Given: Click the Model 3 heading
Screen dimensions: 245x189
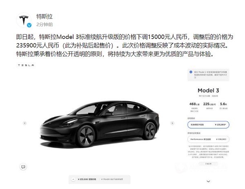Looking at the screenshot, I should pos(208,91).
